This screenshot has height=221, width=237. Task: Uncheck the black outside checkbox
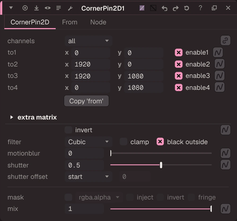click(160, 142)
